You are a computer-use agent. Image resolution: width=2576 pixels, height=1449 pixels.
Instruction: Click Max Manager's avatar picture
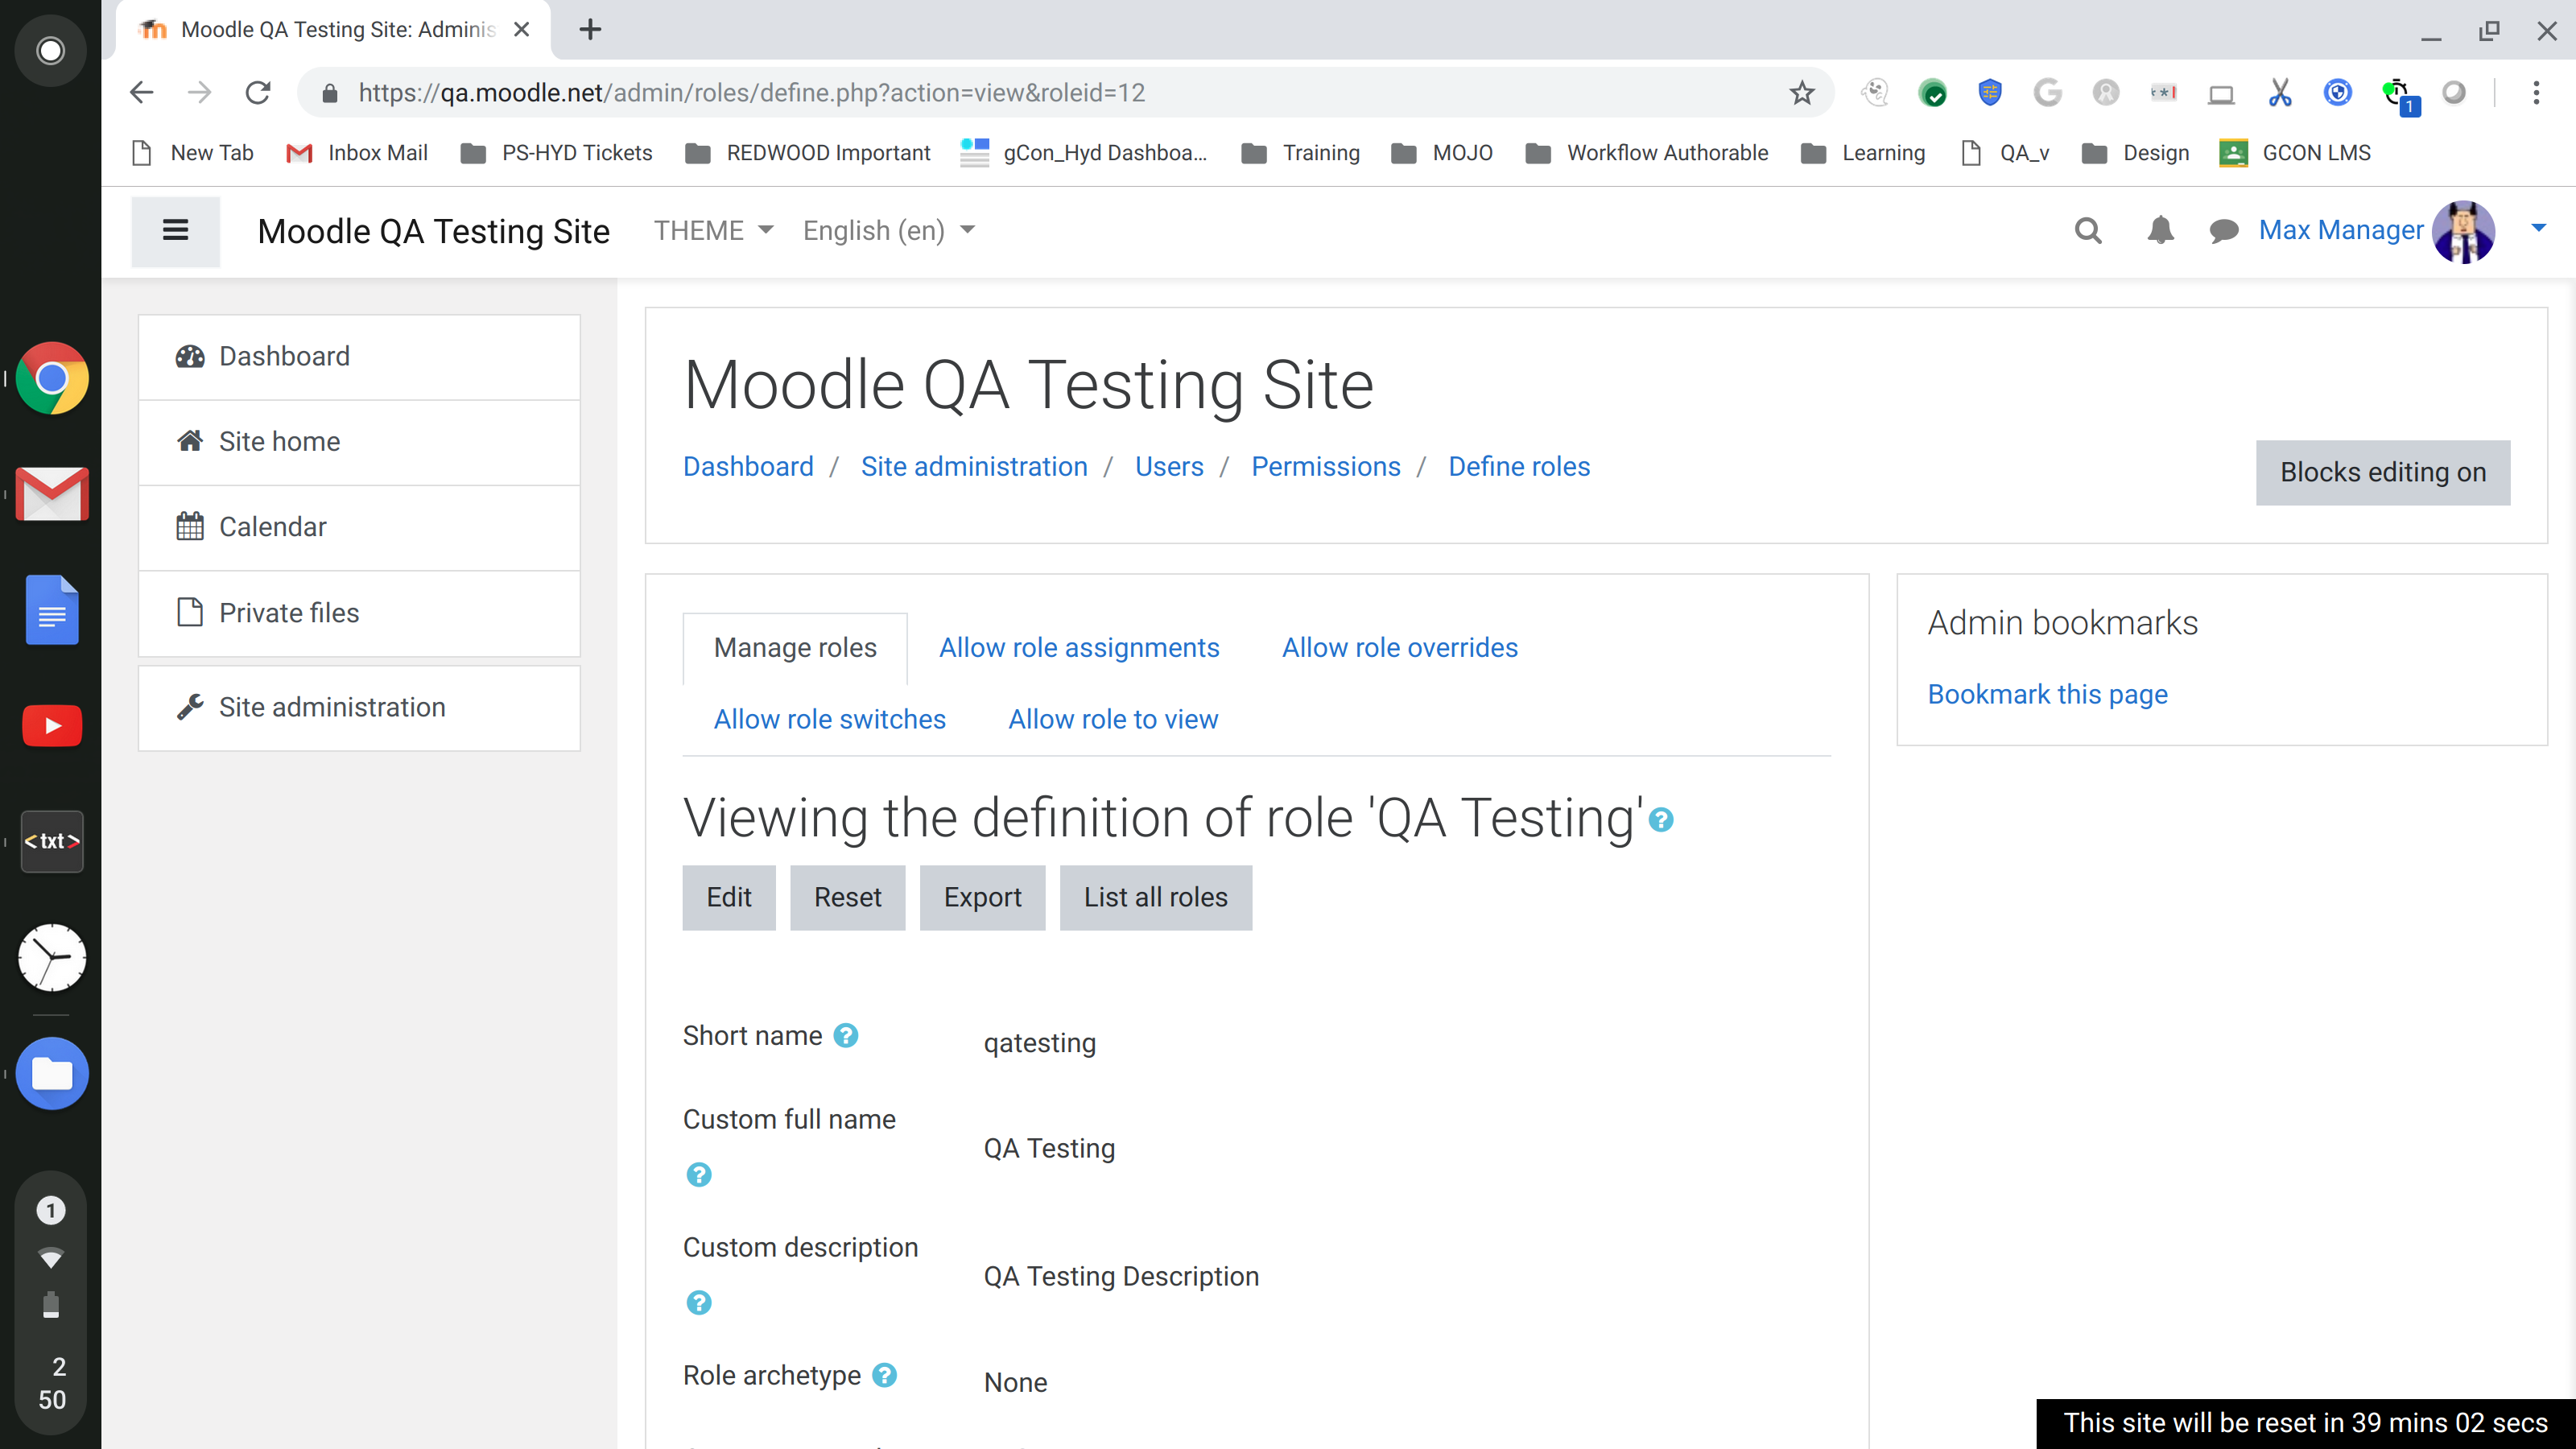[x=2463, y=231]
